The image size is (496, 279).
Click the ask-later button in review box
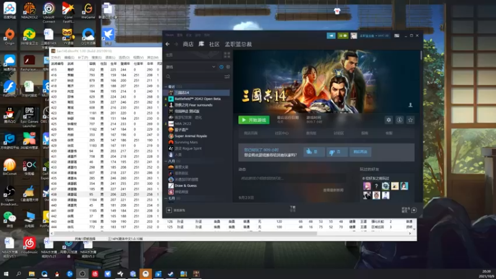click(360, 152)
